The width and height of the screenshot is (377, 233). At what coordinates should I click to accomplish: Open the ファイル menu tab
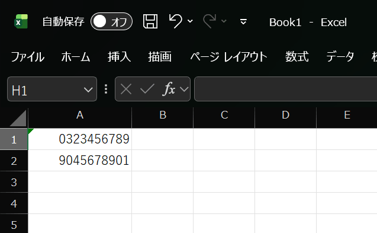click(x=27, y=57)
